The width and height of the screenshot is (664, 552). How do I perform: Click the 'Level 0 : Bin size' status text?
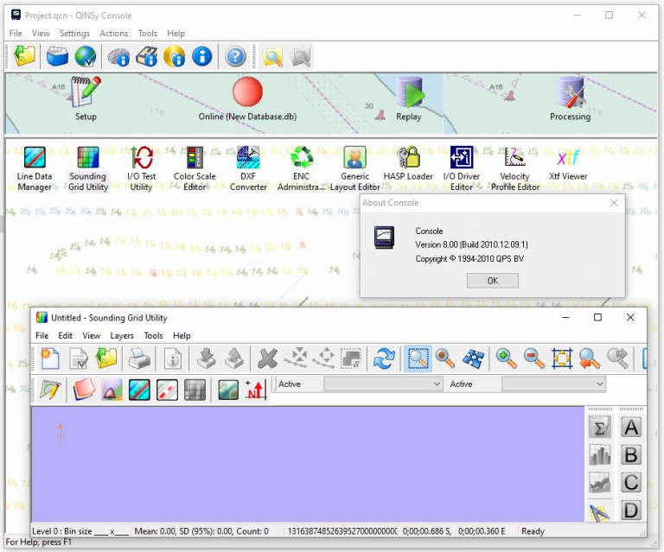80,531
